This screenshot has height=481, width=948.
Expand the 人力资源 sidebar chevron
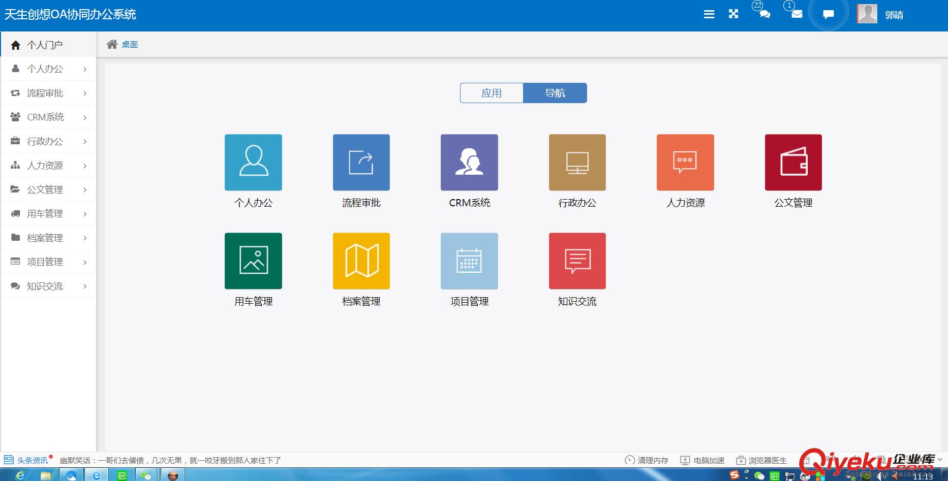click(x=85, y=166)
